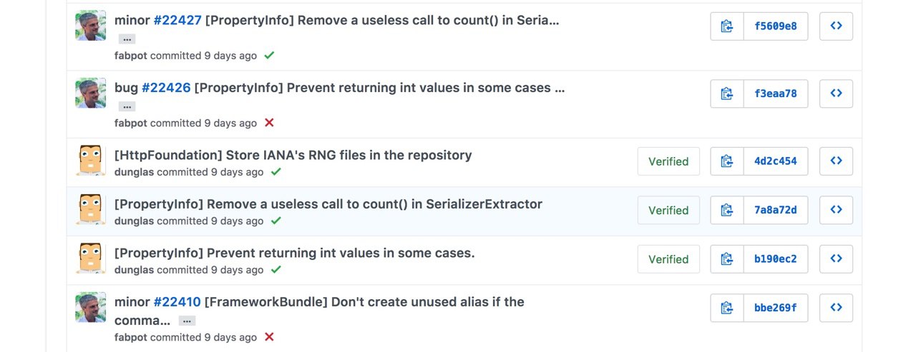Copy full SHA for commit bbe269f
Screen dimensions: 916x352
(727, 308)
